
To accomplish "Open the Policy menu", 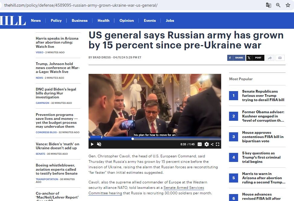I will tap(56, 21).
